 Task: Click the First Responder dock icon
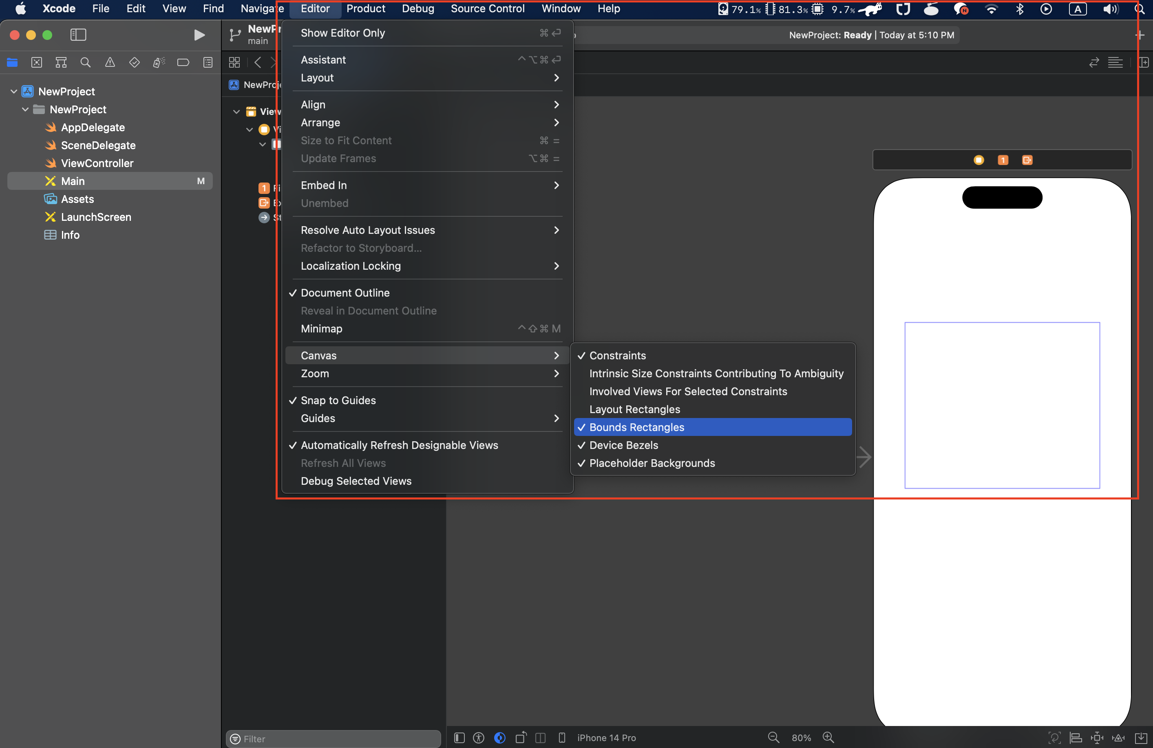pyautogui.click(x=1003, y=160)
